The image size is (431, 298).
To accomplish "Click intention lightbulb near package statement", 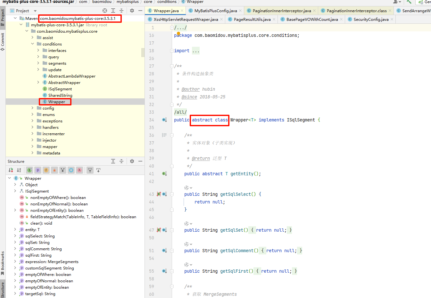I will point(178,33).
